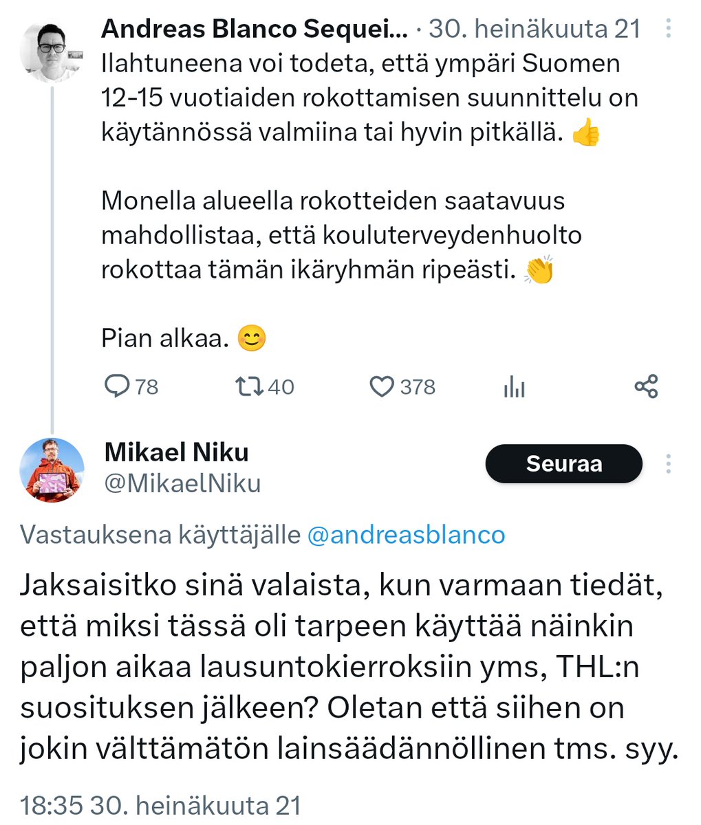Click the Mikael Niku display name
Viewport: 701px width, 825px height.
[177, 452]
